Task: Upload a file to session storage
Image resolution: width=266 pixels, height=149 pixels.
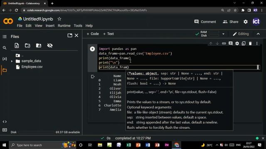Action: [17, 46]
